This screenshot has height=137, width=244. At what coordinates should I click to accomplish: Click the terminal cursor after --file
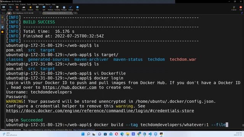coord(227,125)
